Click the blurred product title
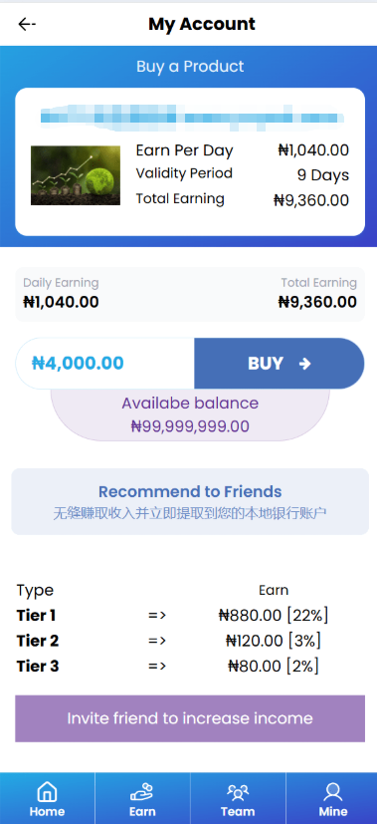377x824 pixels. (192, 119)
